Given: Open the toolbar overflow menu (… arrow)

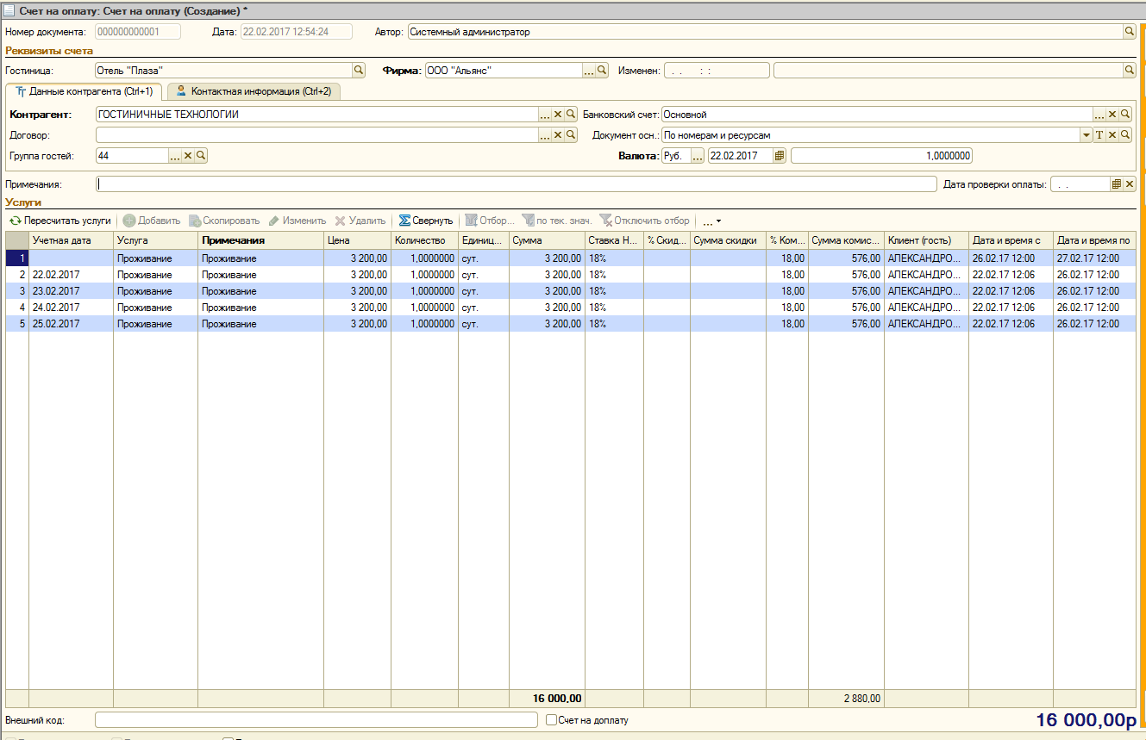Looking at the screenshot, I should point(711,221).
